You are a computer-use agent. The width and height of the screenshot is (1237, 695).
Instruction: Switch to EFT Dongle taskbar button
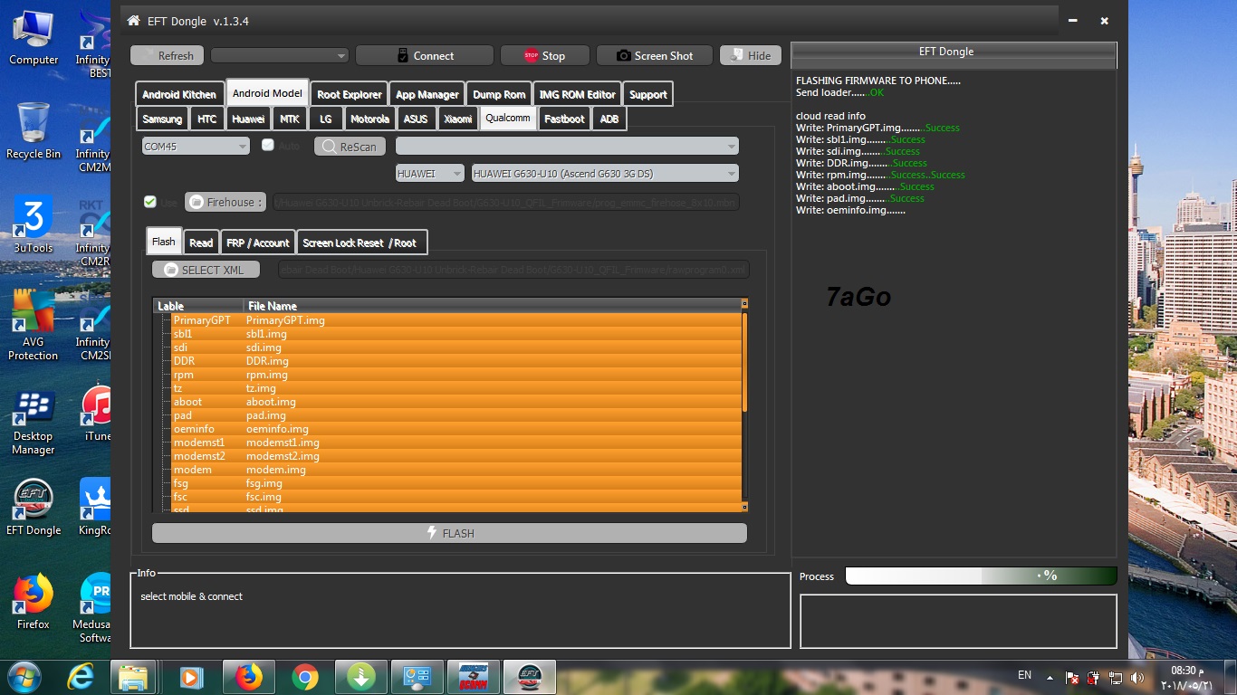click(529, 677)
